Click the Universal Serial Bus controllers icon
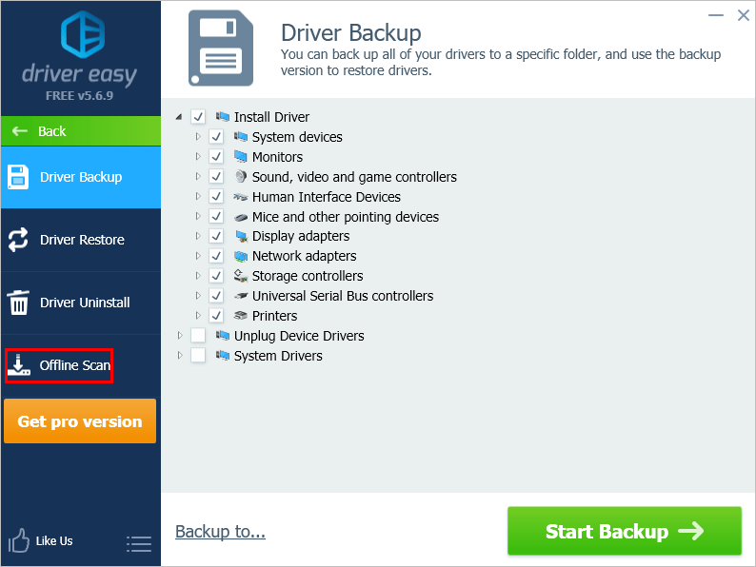 pyautogui.click(x=241, y=296)
